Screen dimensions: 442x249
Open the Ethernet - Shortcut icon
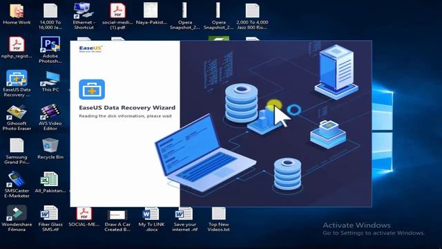click(x=84, y=16)
